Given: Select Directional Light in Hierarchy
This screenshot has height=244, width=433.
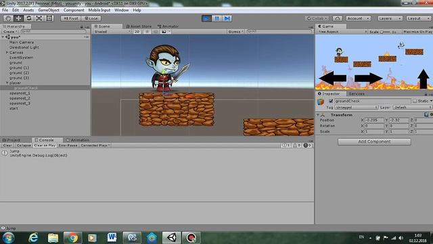Looking at the screenshot, I should point(24,47).
